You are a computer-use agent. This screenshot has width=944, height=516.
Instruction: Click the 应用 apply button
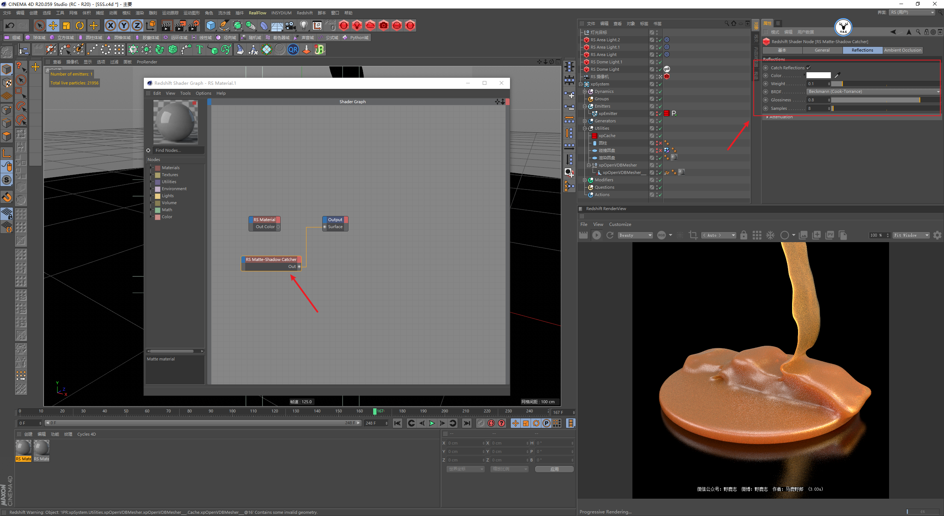(x=554, y=469)
